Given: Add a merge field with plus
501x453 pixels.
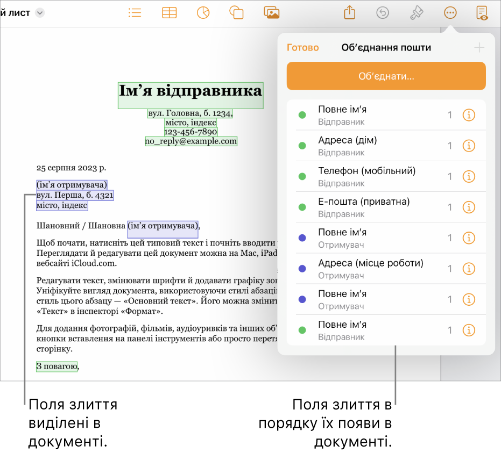Looking at the screenshot, I should coord(479,48).
